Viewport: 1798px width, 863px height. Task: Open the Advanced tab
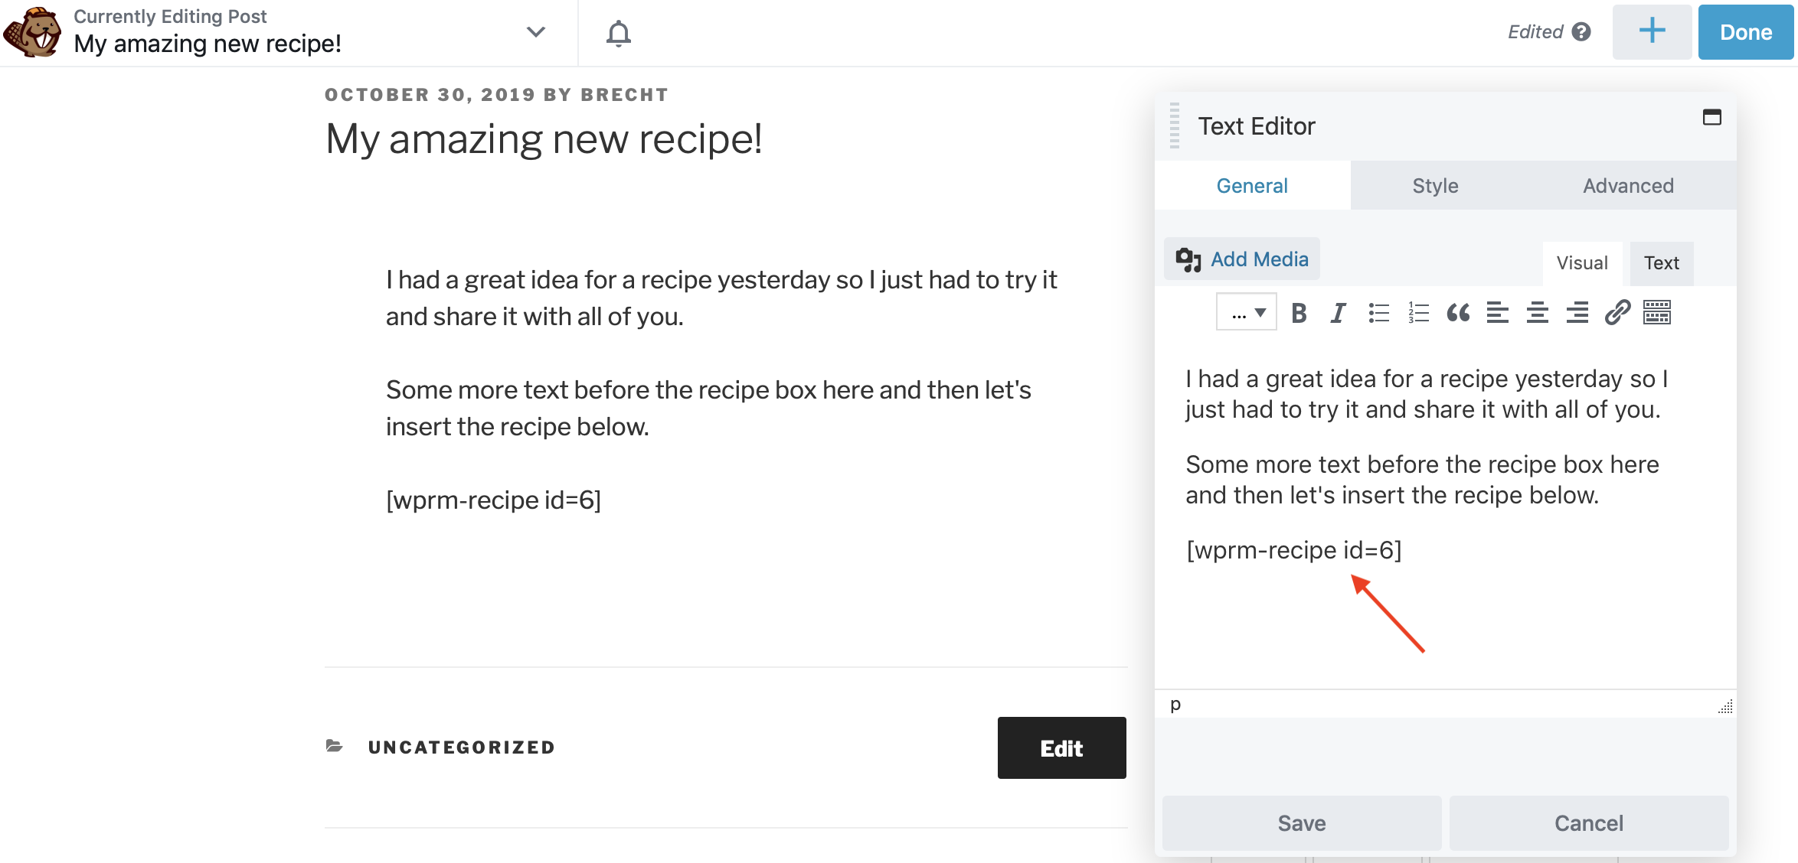(x=1628, y=186)
